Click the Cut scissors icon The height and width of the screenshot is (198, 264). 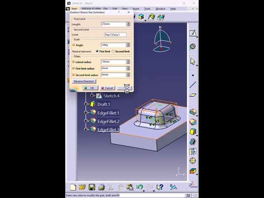pyautogui.click(x=111, y=187)
